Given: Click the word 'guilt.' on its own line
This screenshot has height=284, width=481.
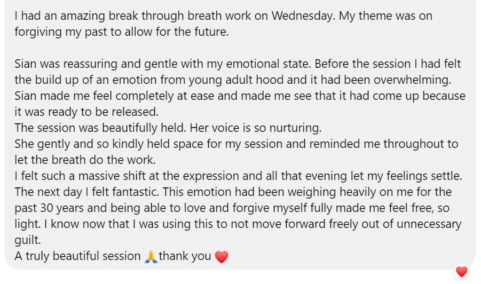Looking at the screenshot, I should [x=28, y=240].
